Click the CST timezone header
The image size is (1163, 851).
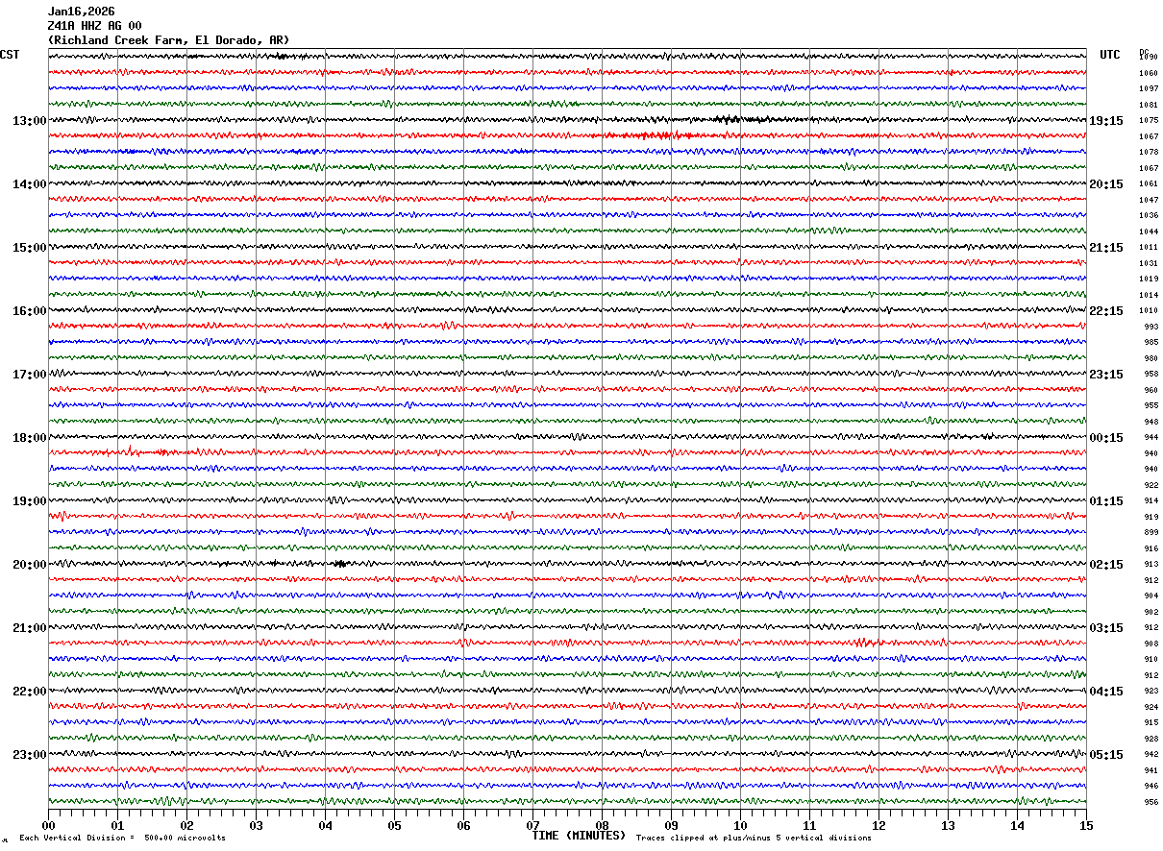click(x=10, y=55)
